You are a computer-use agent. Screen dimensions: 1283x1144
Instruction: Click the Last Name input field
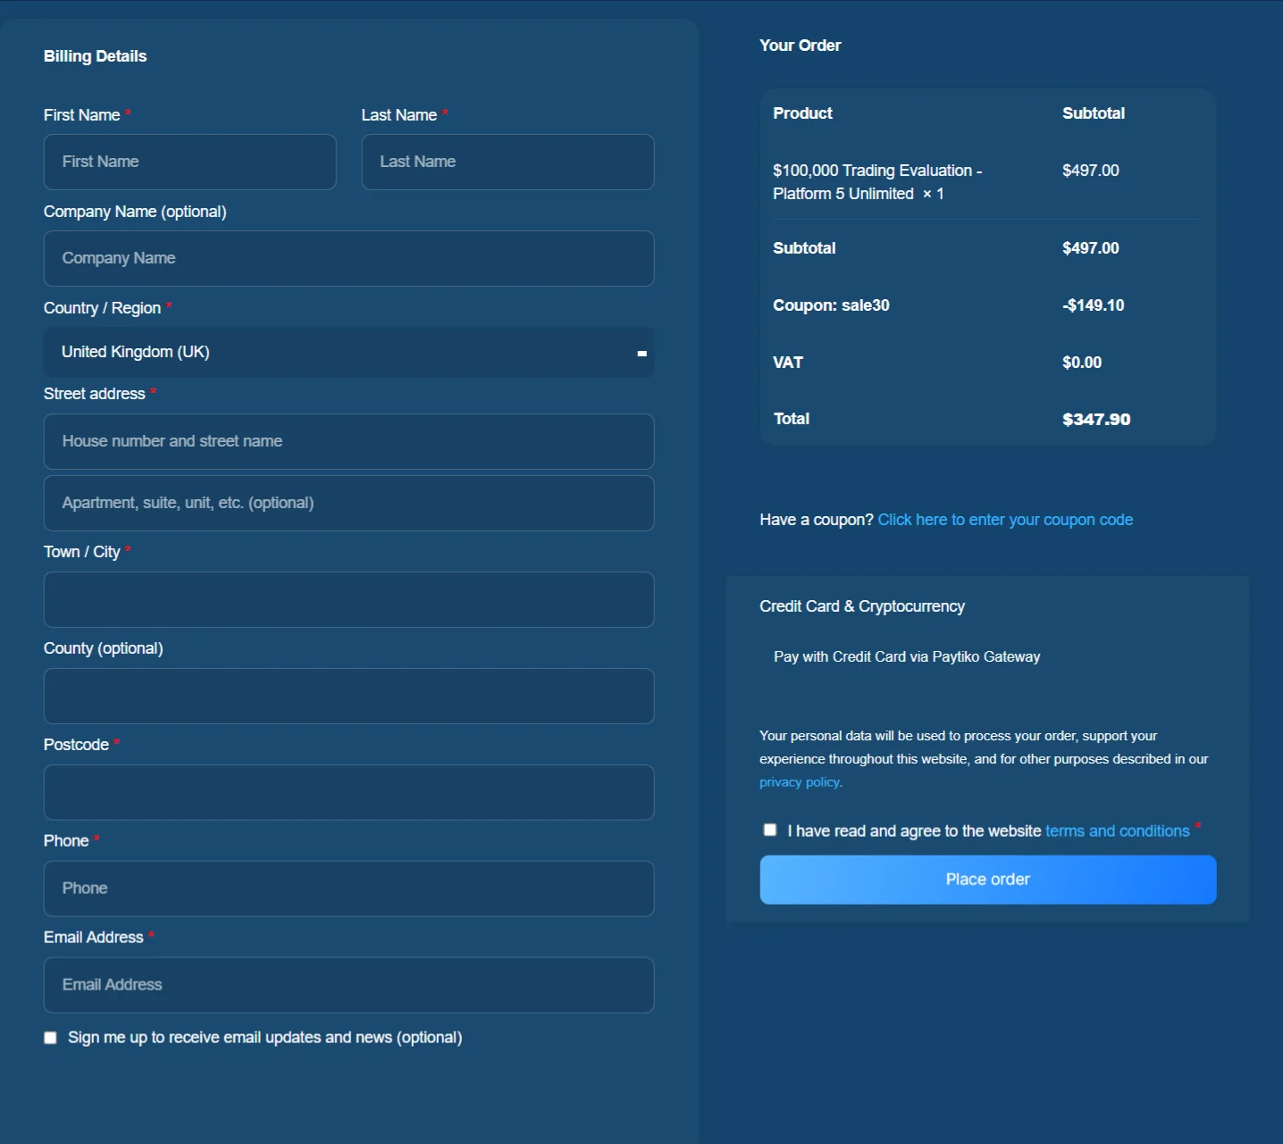(507, 162)
